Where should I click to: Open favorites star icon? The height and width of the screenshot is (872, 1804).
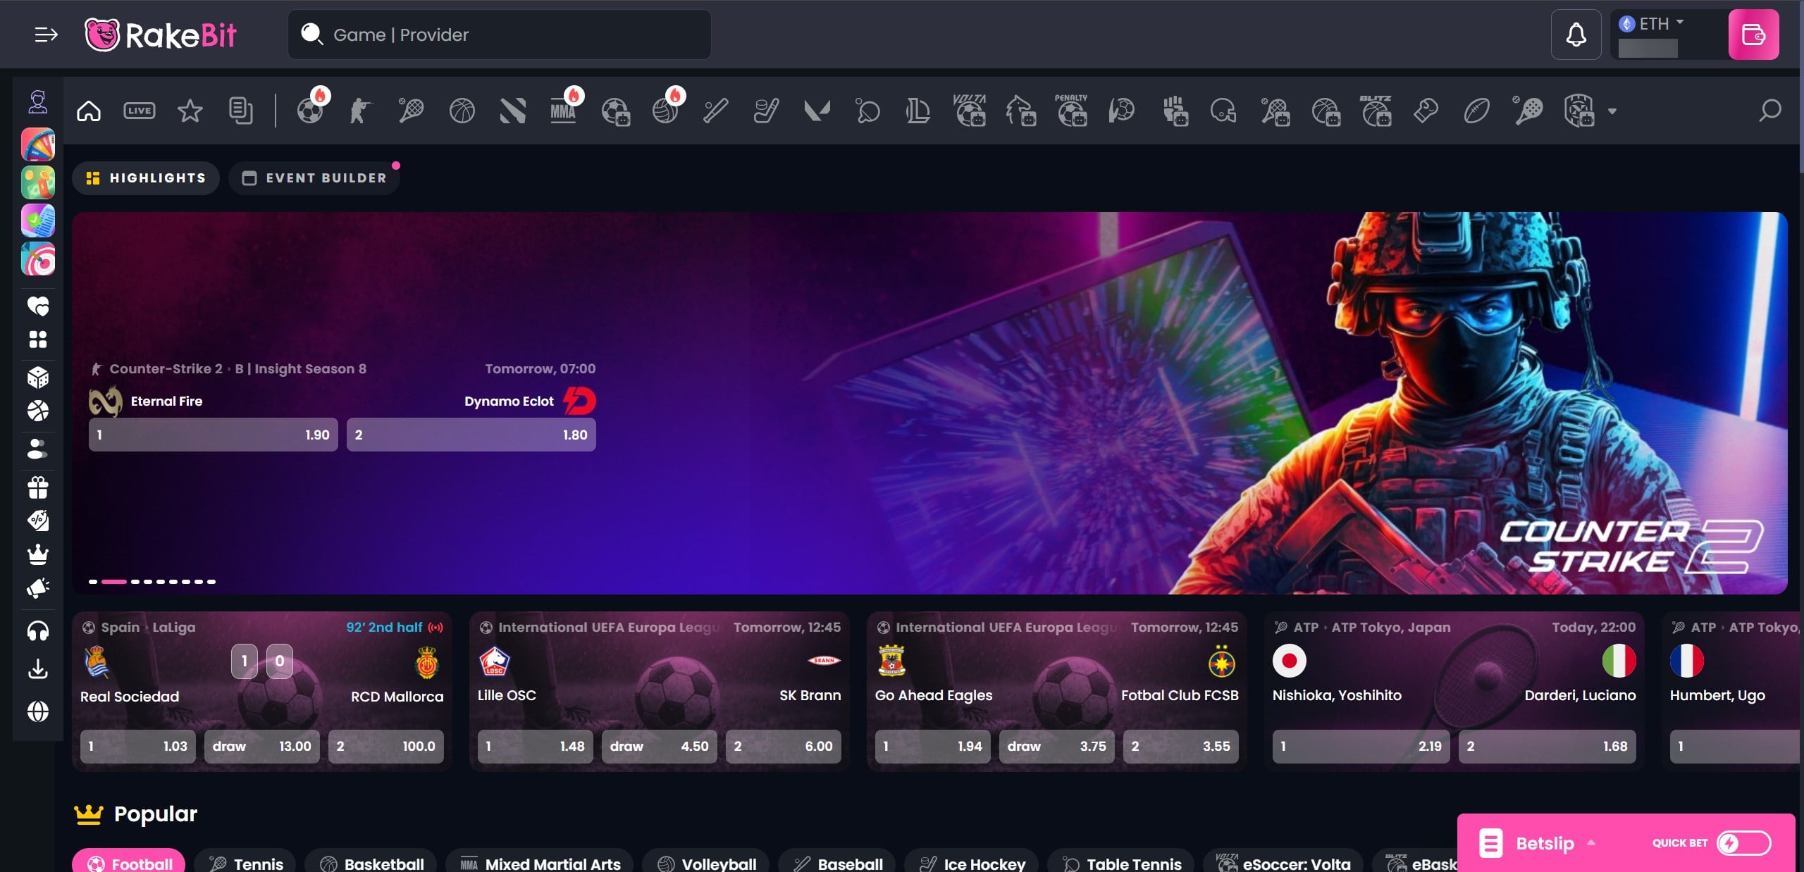190,111
